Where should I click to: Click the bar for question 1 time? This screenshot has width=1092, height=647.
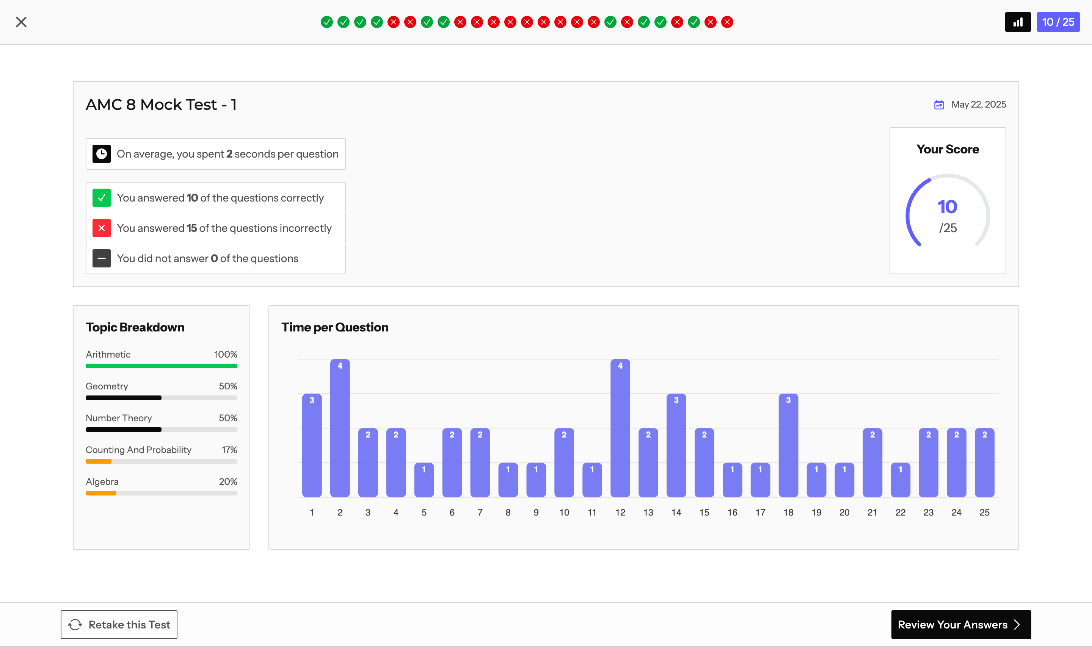coord(312,445)
